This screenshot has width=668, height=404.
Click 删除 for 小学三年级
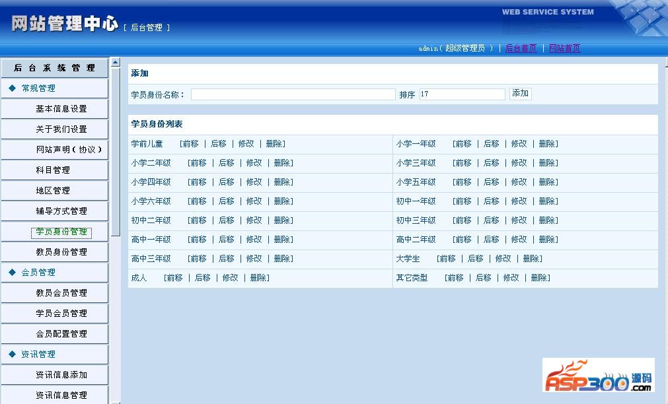[x=547, y=163]
